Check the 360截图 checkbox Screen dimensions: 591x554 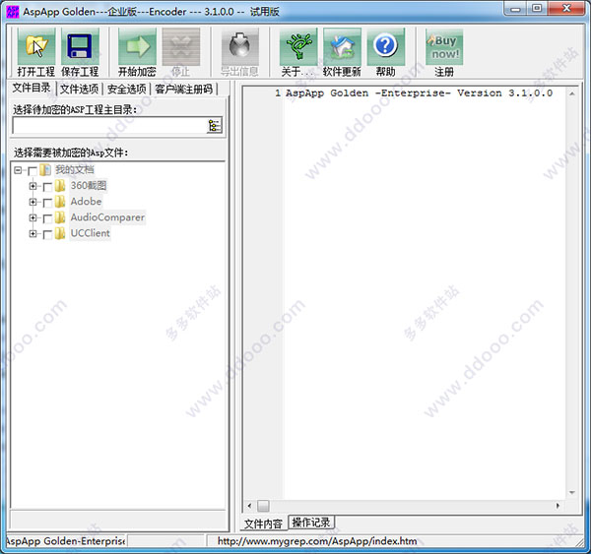click(x=47, y=187)
